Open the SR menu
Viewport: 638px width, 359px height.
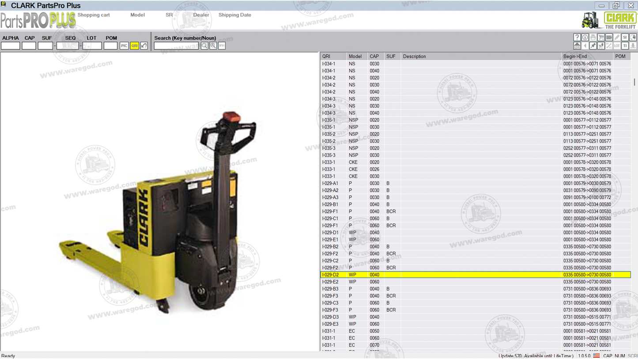click(169, 15)
